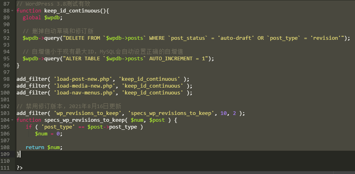Viewport: 355px width, 174px height.
Task: Click the '$post' parameter on line 104
Action: click(157, 120)
